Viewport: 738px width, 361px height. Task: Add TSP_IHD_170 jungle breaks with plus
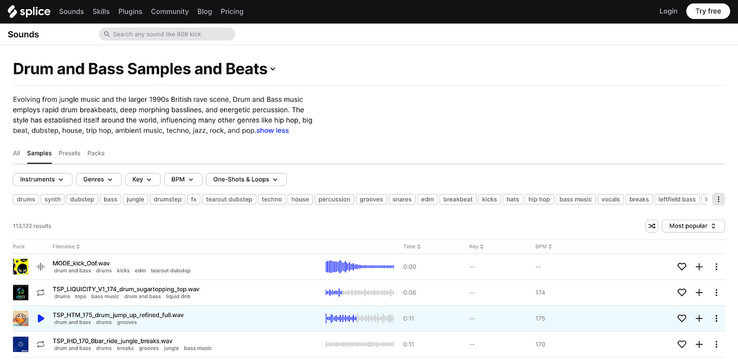tap(699, 344)
